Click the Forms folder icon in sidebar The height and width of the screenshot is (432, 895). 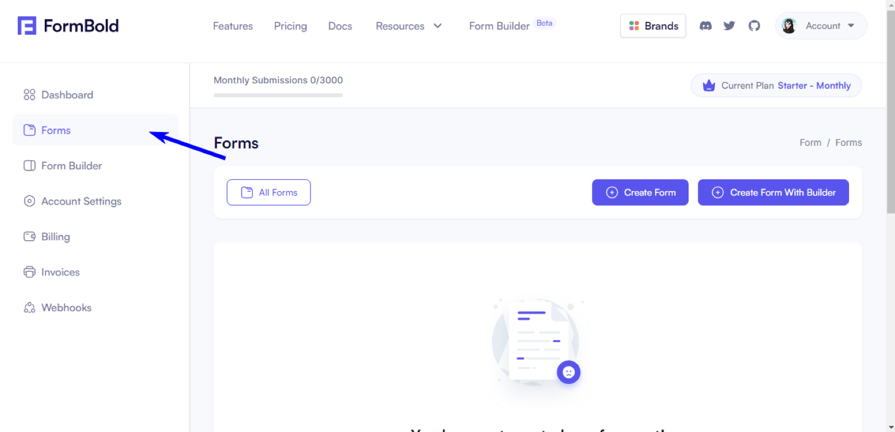coord(30,130)
